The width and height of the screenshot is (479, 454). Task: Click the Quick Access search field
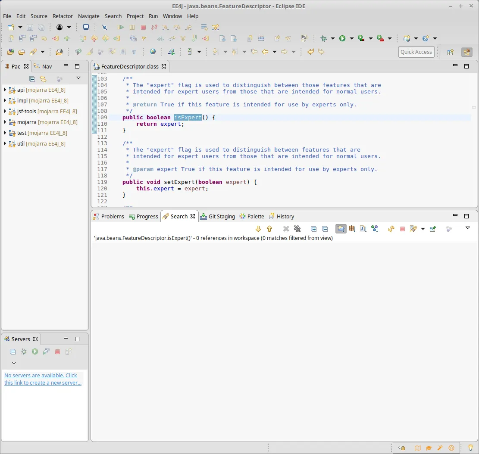coord(416,52)
